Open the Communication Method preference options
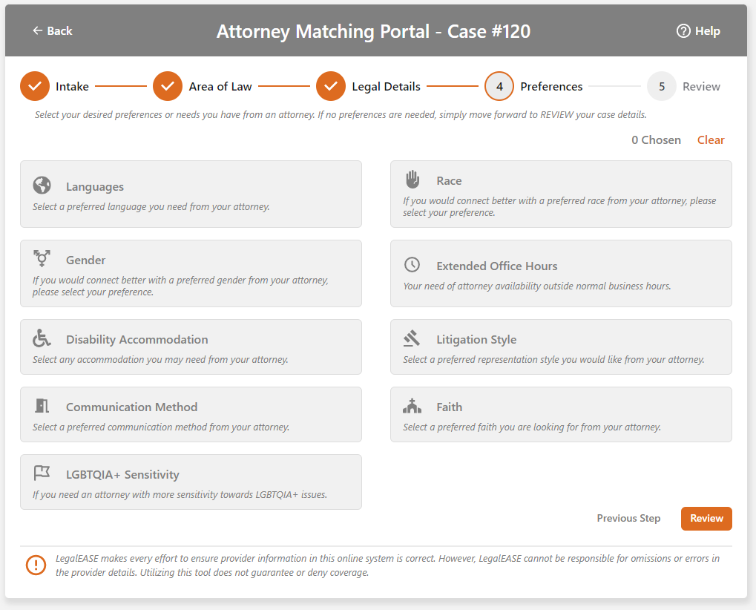756x610 pixels. 191,415
